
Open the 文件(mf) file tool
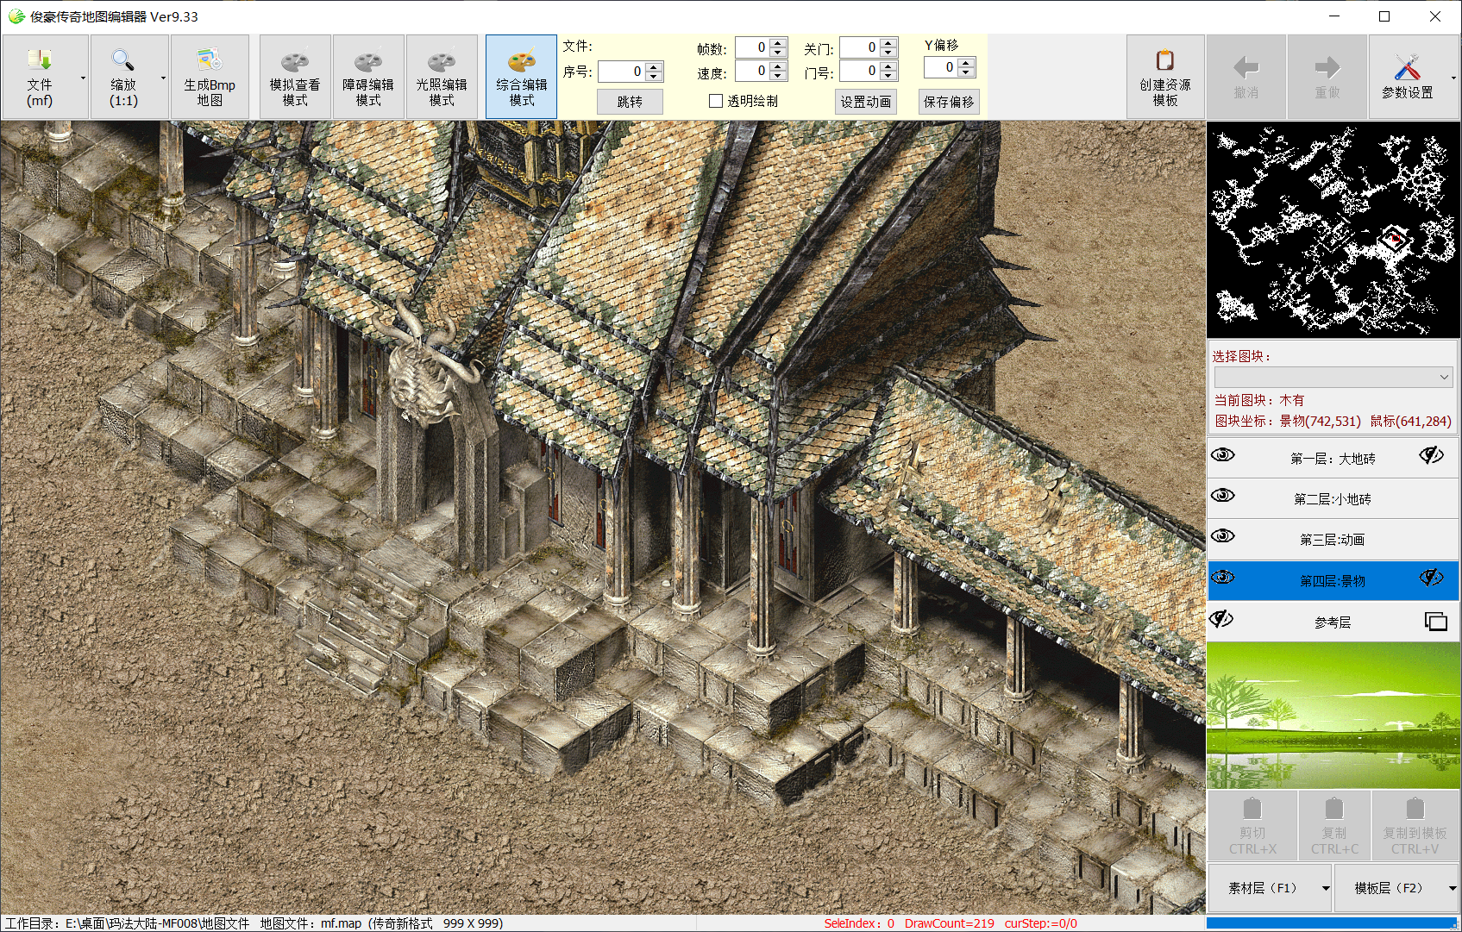(x=40, y=77)
